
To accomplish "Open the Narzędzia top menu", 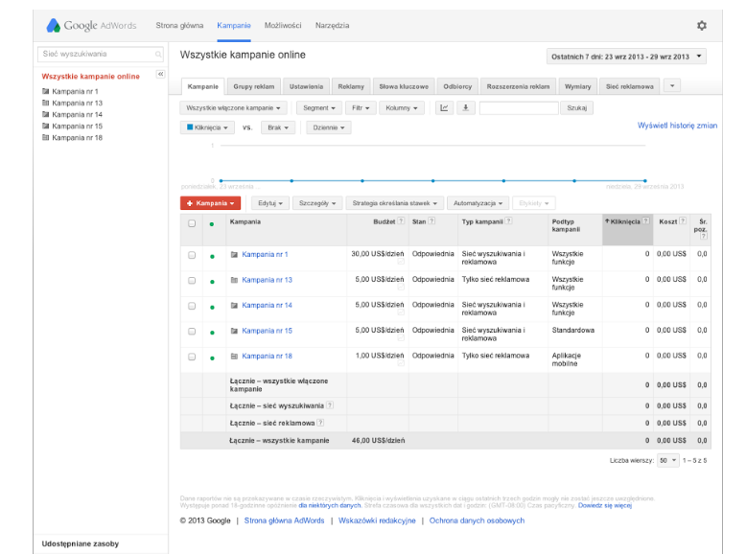I will pyautogui.click(x=332, y=26).
